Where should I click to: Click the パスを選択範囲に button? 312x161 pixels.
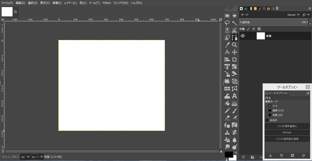(x=287, y=126)
